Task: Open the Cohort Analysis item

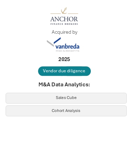Action: tap(66, 111)
